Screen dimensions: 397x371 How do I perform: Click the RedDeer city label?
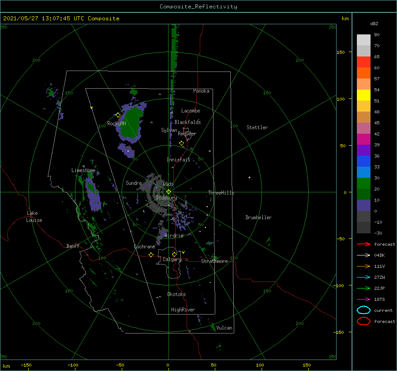pyautogui.click(x=187, y=134)
